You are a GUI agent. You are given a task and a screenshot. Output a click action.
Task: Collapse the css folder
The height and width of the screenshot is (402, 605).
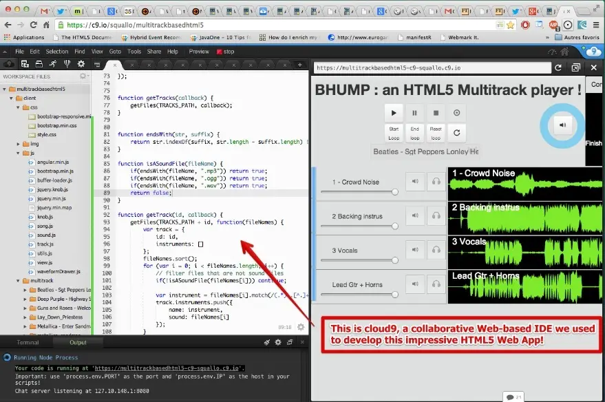pyautogui.click(x=18, y=107)
